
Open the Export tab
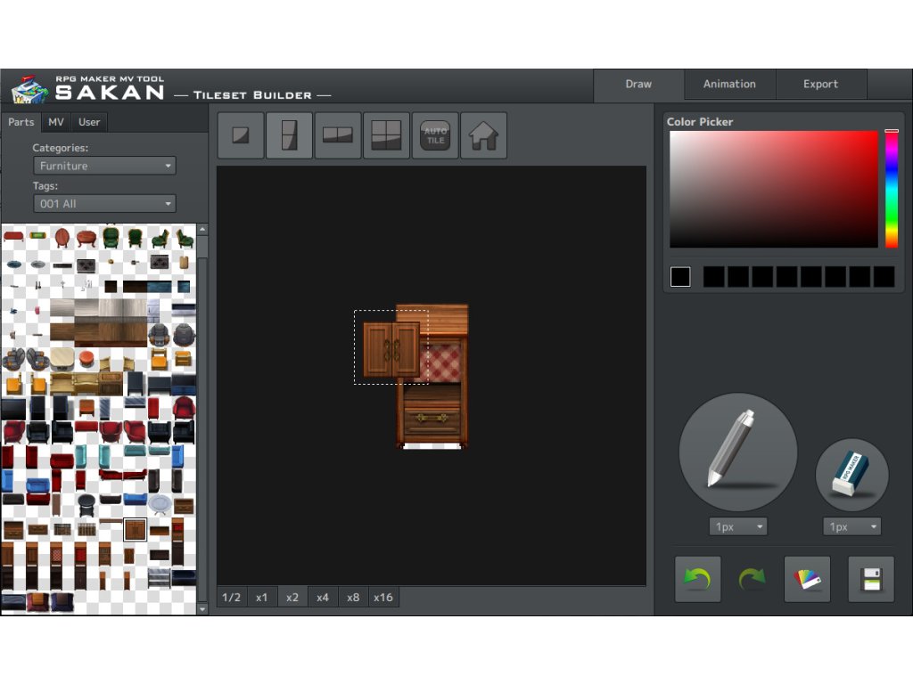tap(820, 85)
